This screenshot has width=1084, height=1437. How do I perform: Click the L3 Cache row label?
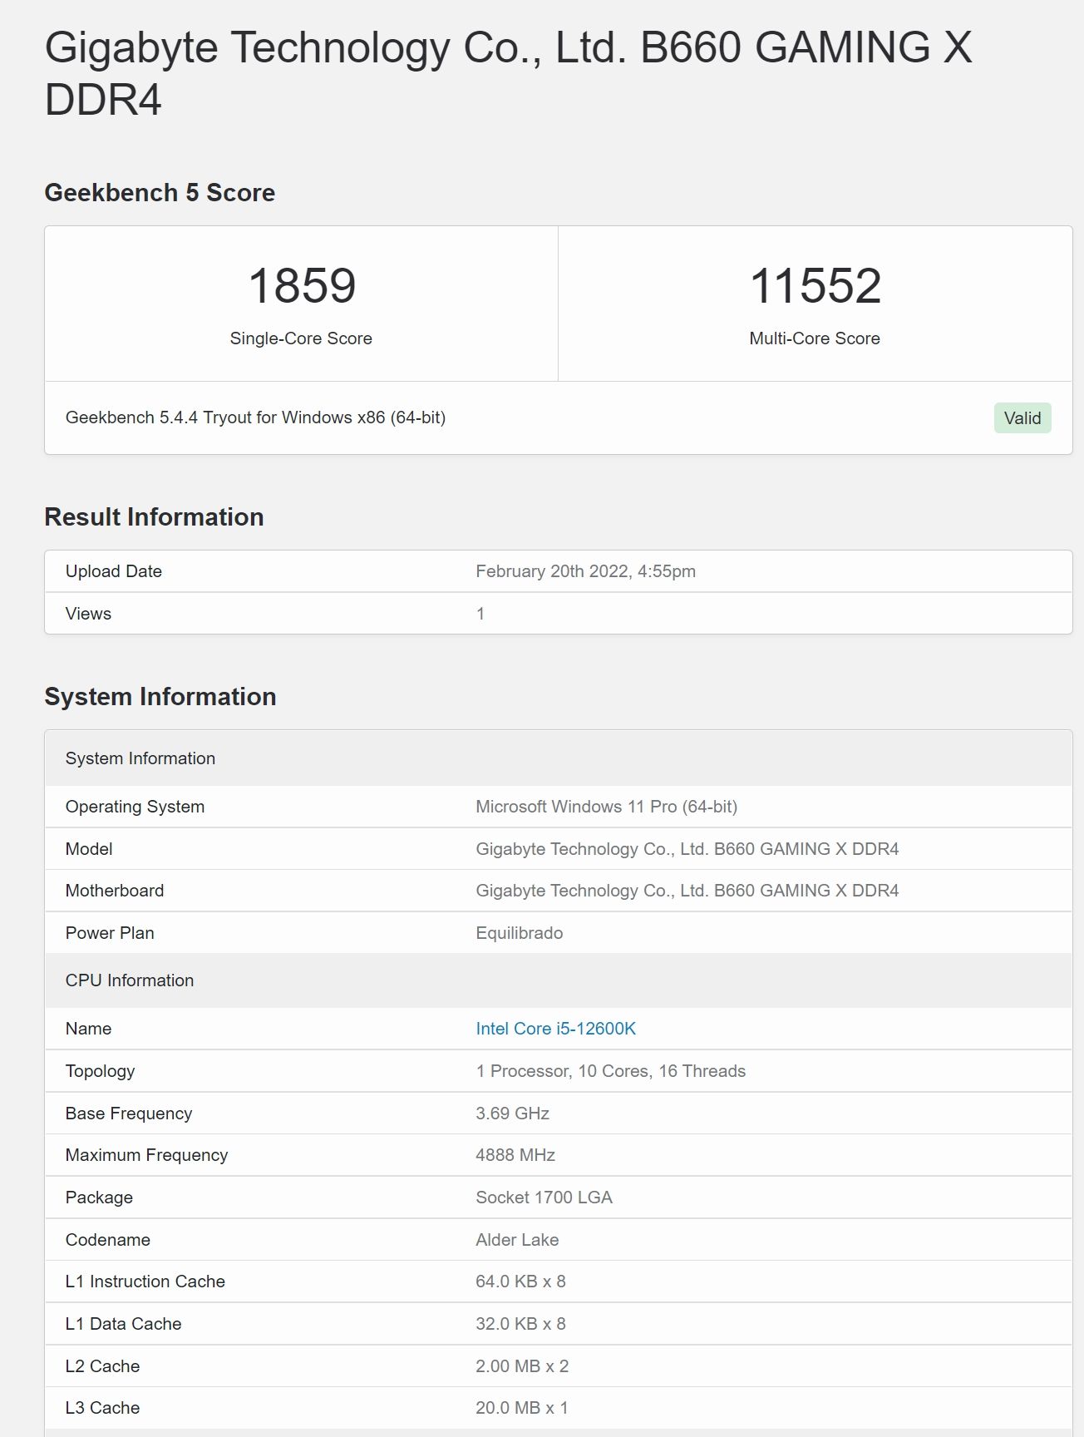click(x=102, y=1408)
